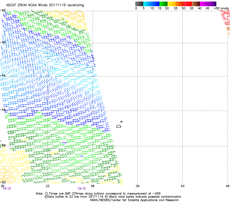Screen dimensions: 230x202
Task: Pick the green 15-20 knot legend swatch
Action: coord(163,4)
